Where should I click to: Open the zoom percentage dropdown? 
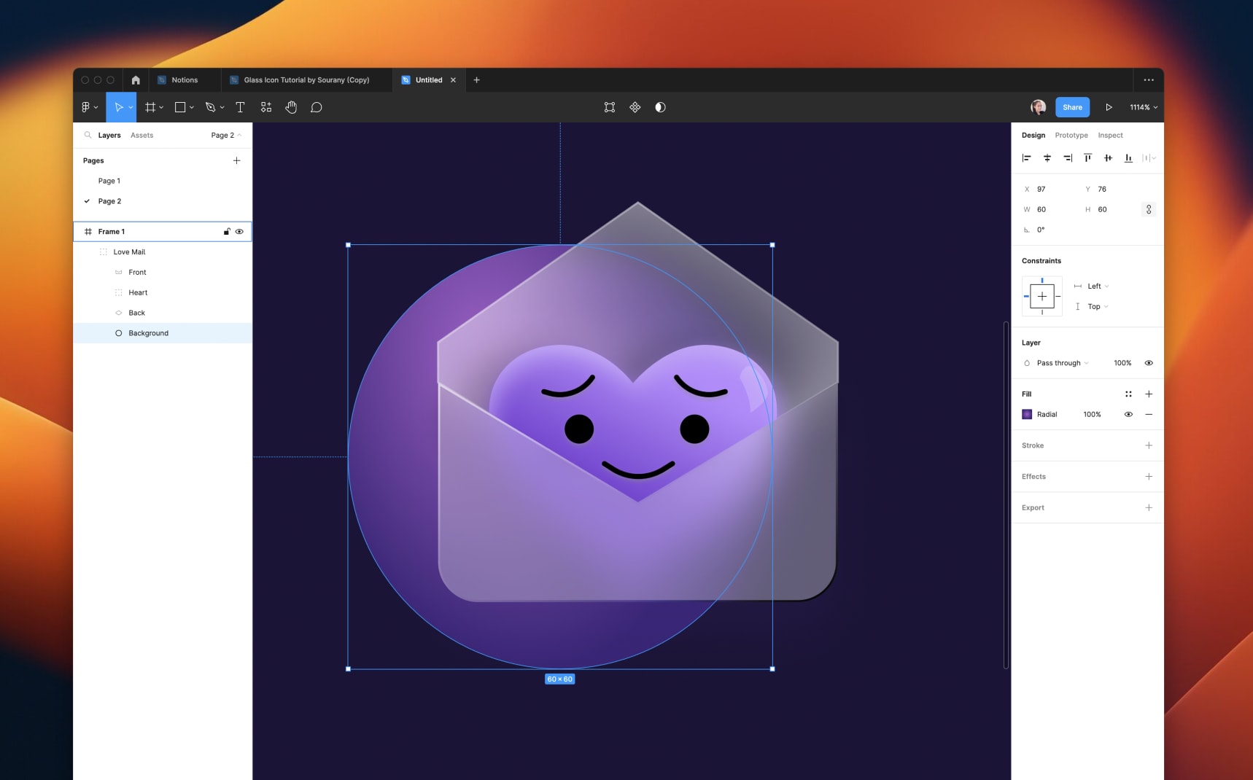coord(1142,107)
